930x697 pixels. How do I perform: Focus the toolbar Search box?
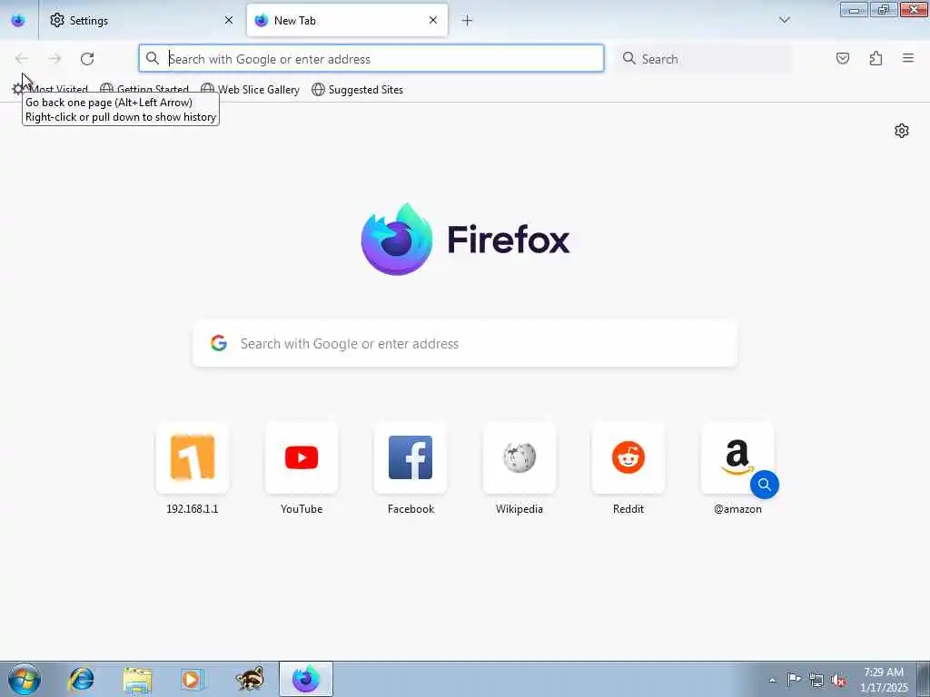click(x=703, y=59)
